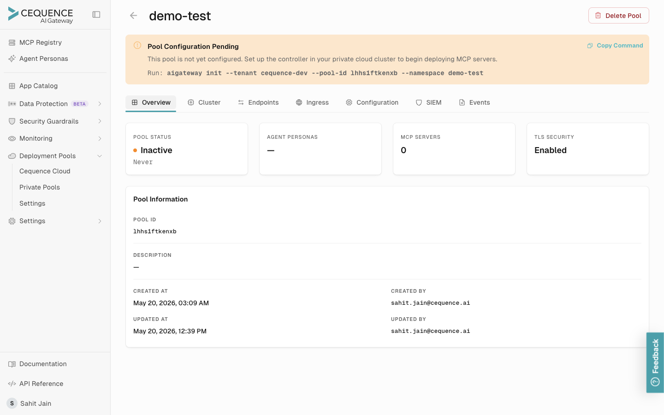This screenshot has height=415, width=664.
Task: Click the Settings gear icon in sidebar
Action: click(12, 221)
